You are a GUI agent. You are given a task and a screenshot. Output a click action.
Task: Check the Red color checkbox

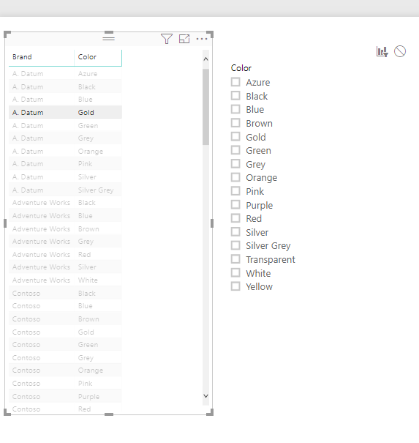[235, 218]
